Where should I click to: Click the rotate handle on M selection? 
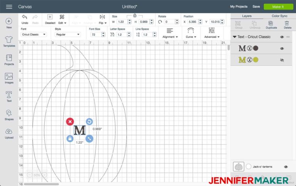point(89,122)
